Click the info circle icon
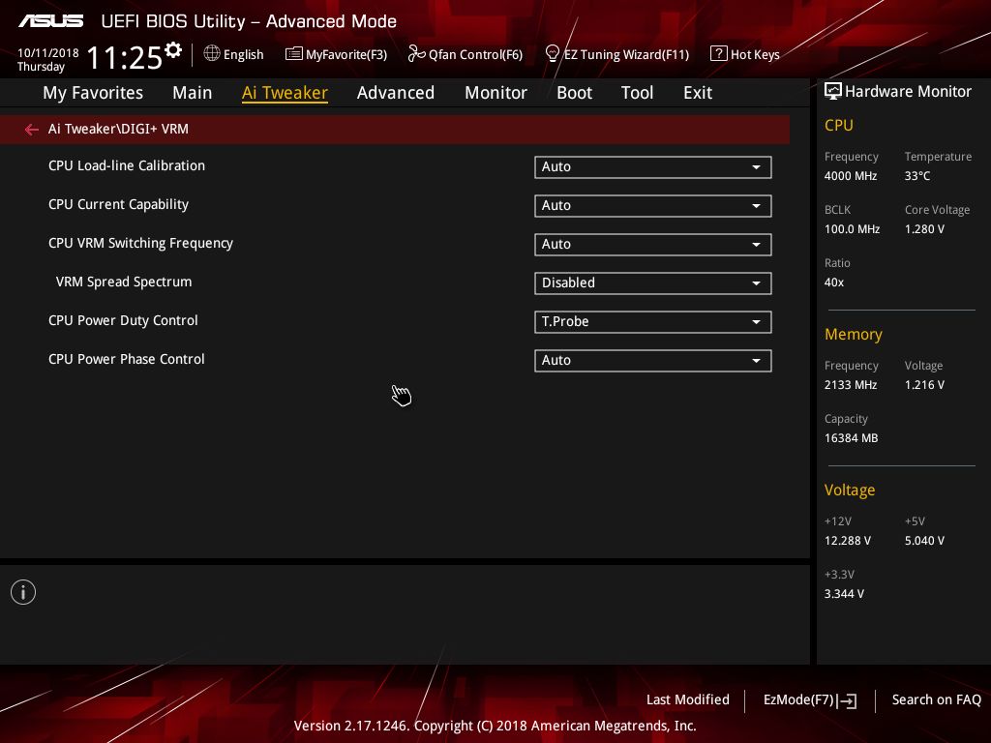Image resolution: width=991 pixels, height=743 pixels. (23, 592)
